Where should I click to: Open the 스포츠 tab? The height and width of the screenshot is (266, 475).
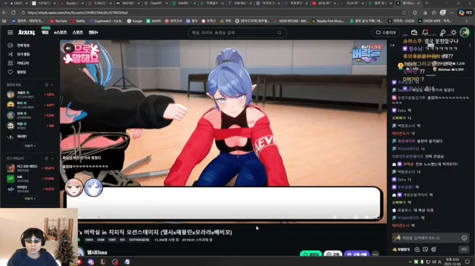click(x=78, y=32)
